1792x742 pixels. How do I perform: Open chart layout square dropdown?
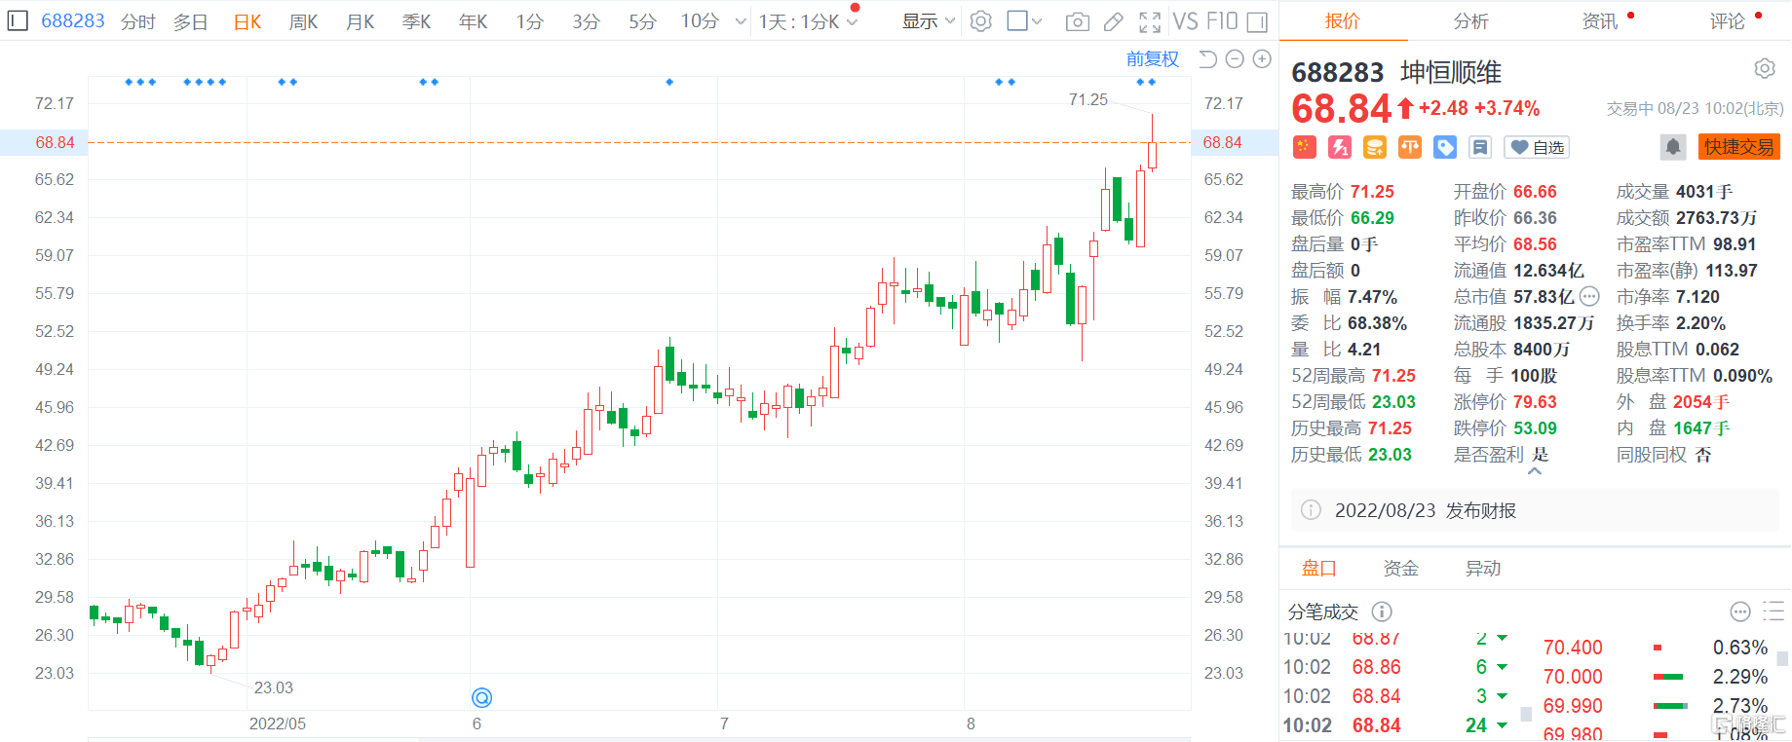[x=1024, y=20]
